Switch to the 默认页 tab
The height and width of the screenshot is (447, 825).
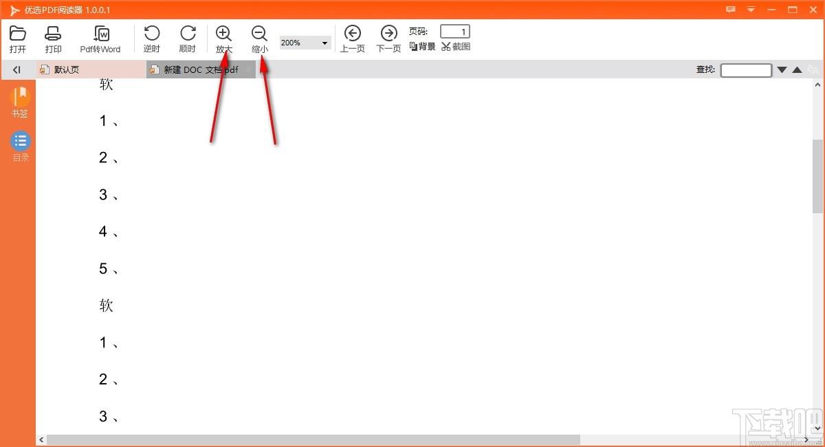pyautogui.click(x=91, y=69)
